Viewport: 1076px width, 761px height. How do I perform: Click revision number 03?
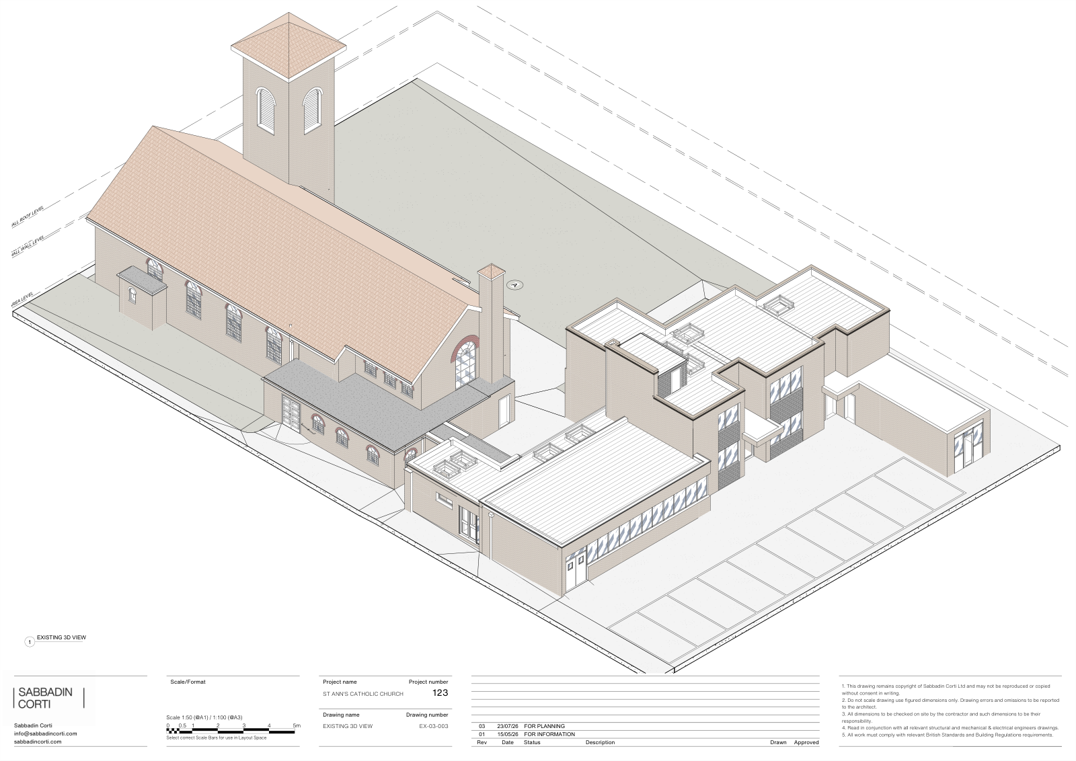(482, 726)
